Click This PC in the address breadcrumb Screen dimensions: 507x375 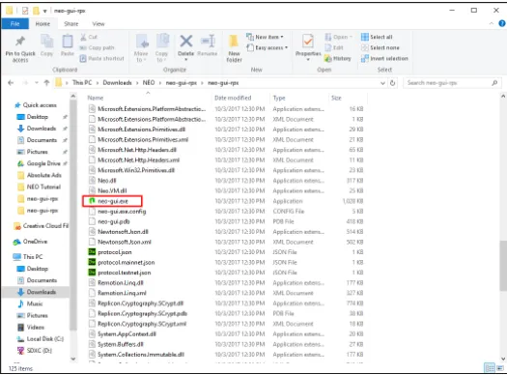82,83
